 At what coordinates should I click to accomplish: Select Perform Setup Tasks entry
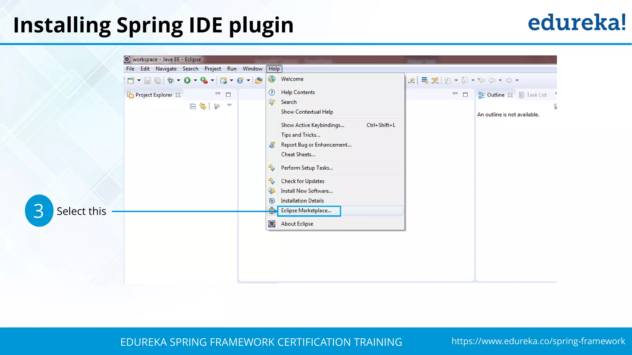pos(335,168)
